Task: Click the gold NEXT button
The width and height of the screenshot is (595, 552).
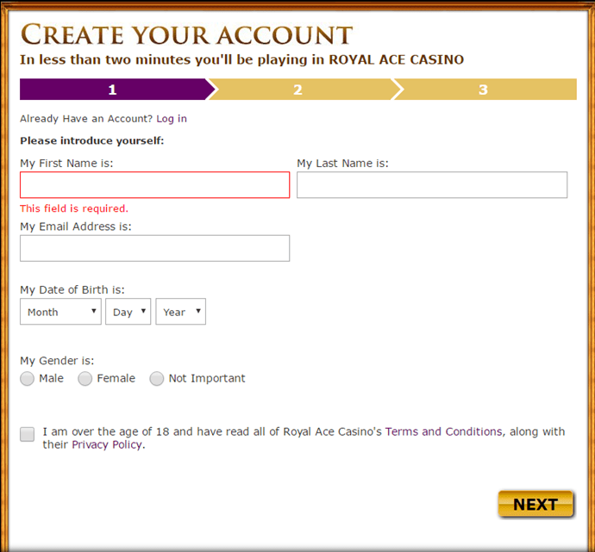Action: 535,504
